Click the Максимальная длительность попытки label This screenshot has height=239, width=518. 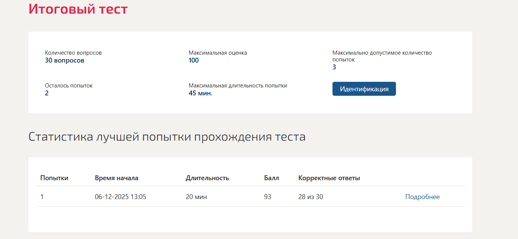coord(238,86)
